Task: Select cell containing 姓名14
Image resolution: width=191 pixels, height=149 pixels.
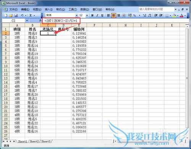Action: coord(32,46)
